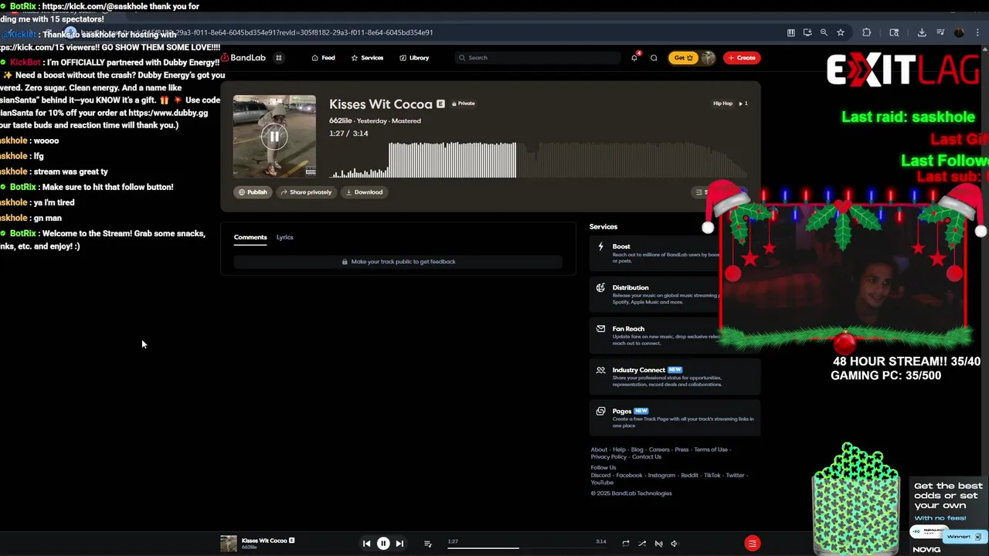Open the play queue icon
The height and width of the screenshot is (556, 989).
[x=427, y=544]
